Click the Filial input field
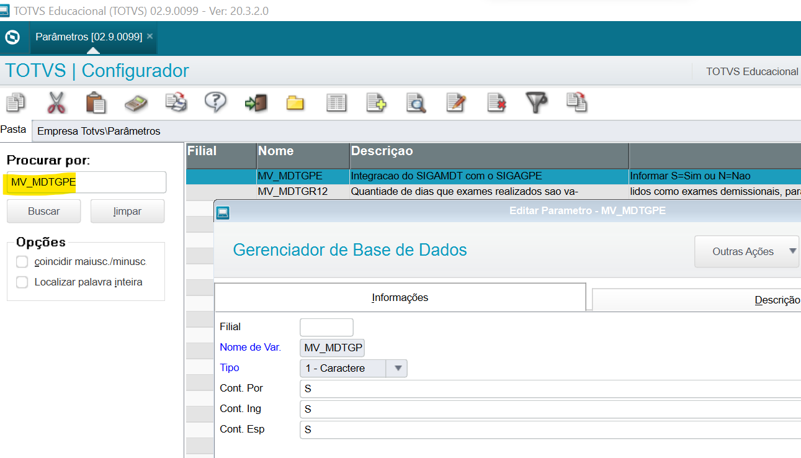Viewport: 801px width, 458px height. [x=326, y=327]
